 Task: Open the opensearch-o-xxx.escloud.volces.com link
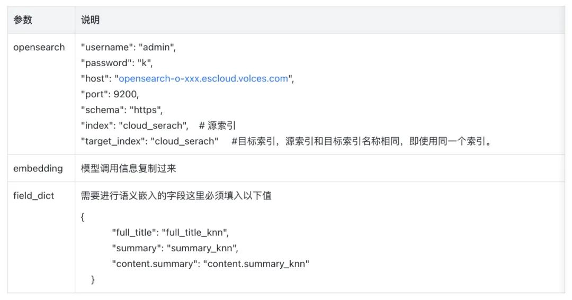[203, 78]
